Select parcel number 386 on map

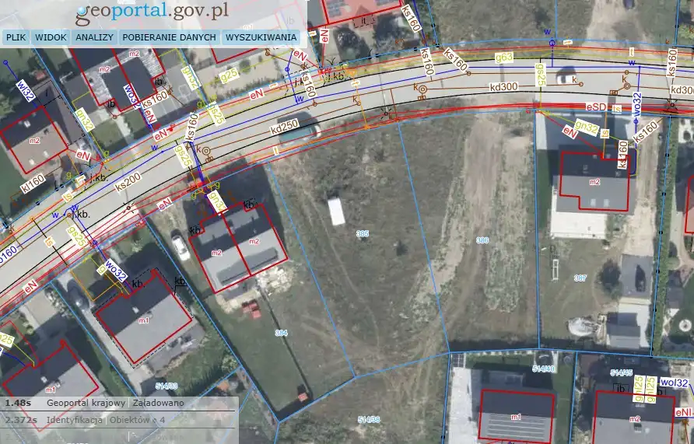pos(482,241)
